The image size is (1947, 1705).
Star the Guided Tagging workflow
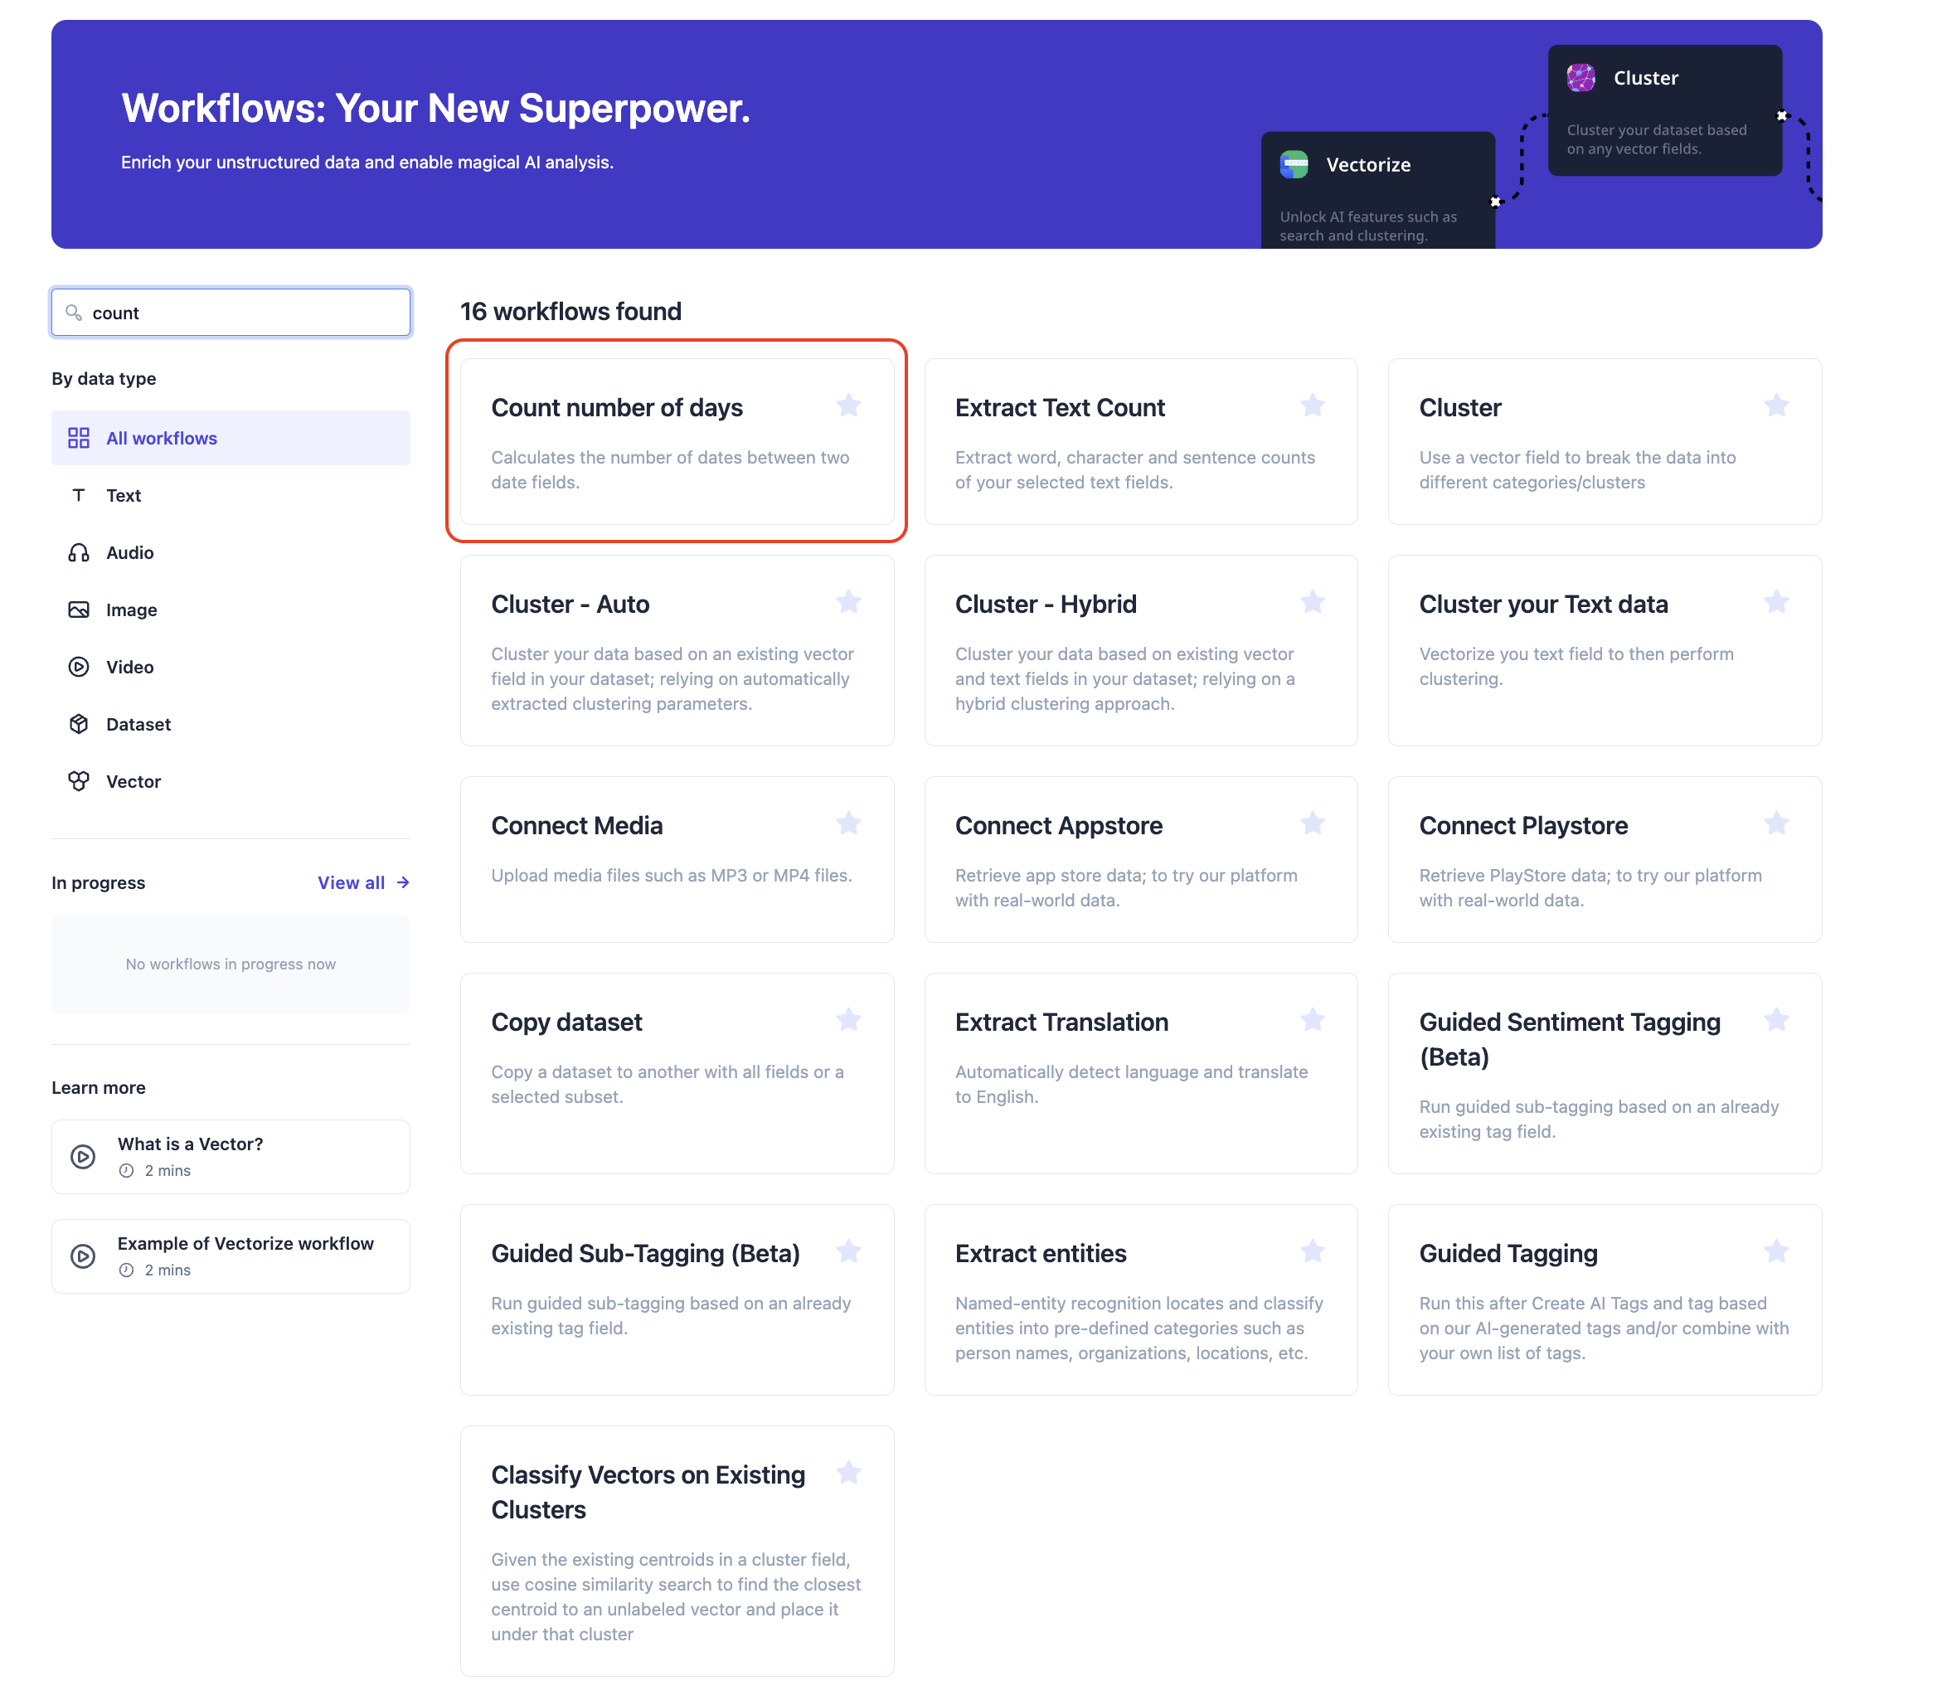tap(1776, 1251)
